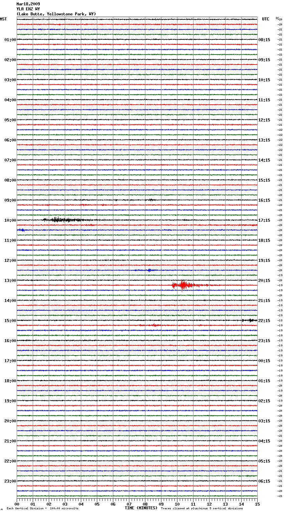Click the small blue event on the 12:30 trace
284x513 pixels.
point(149,270)
